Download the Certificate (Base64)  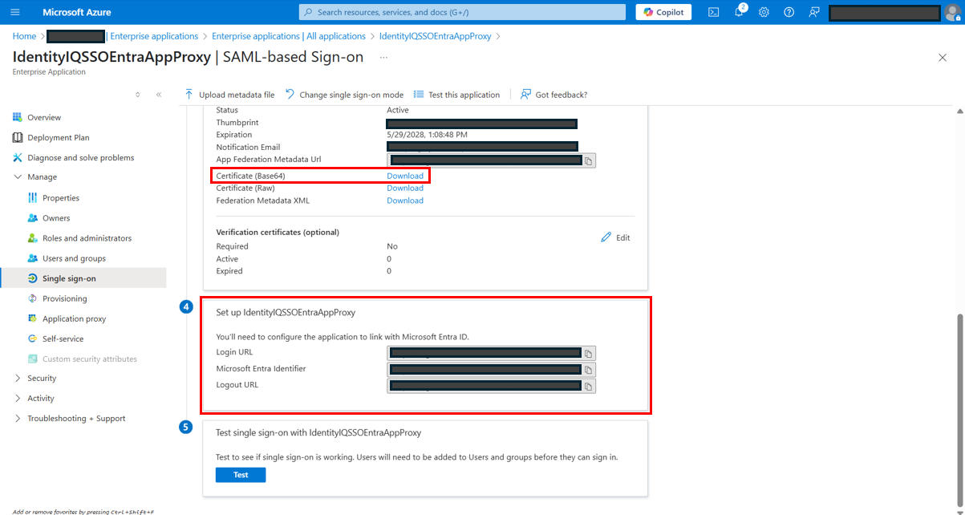click(405, 176)
